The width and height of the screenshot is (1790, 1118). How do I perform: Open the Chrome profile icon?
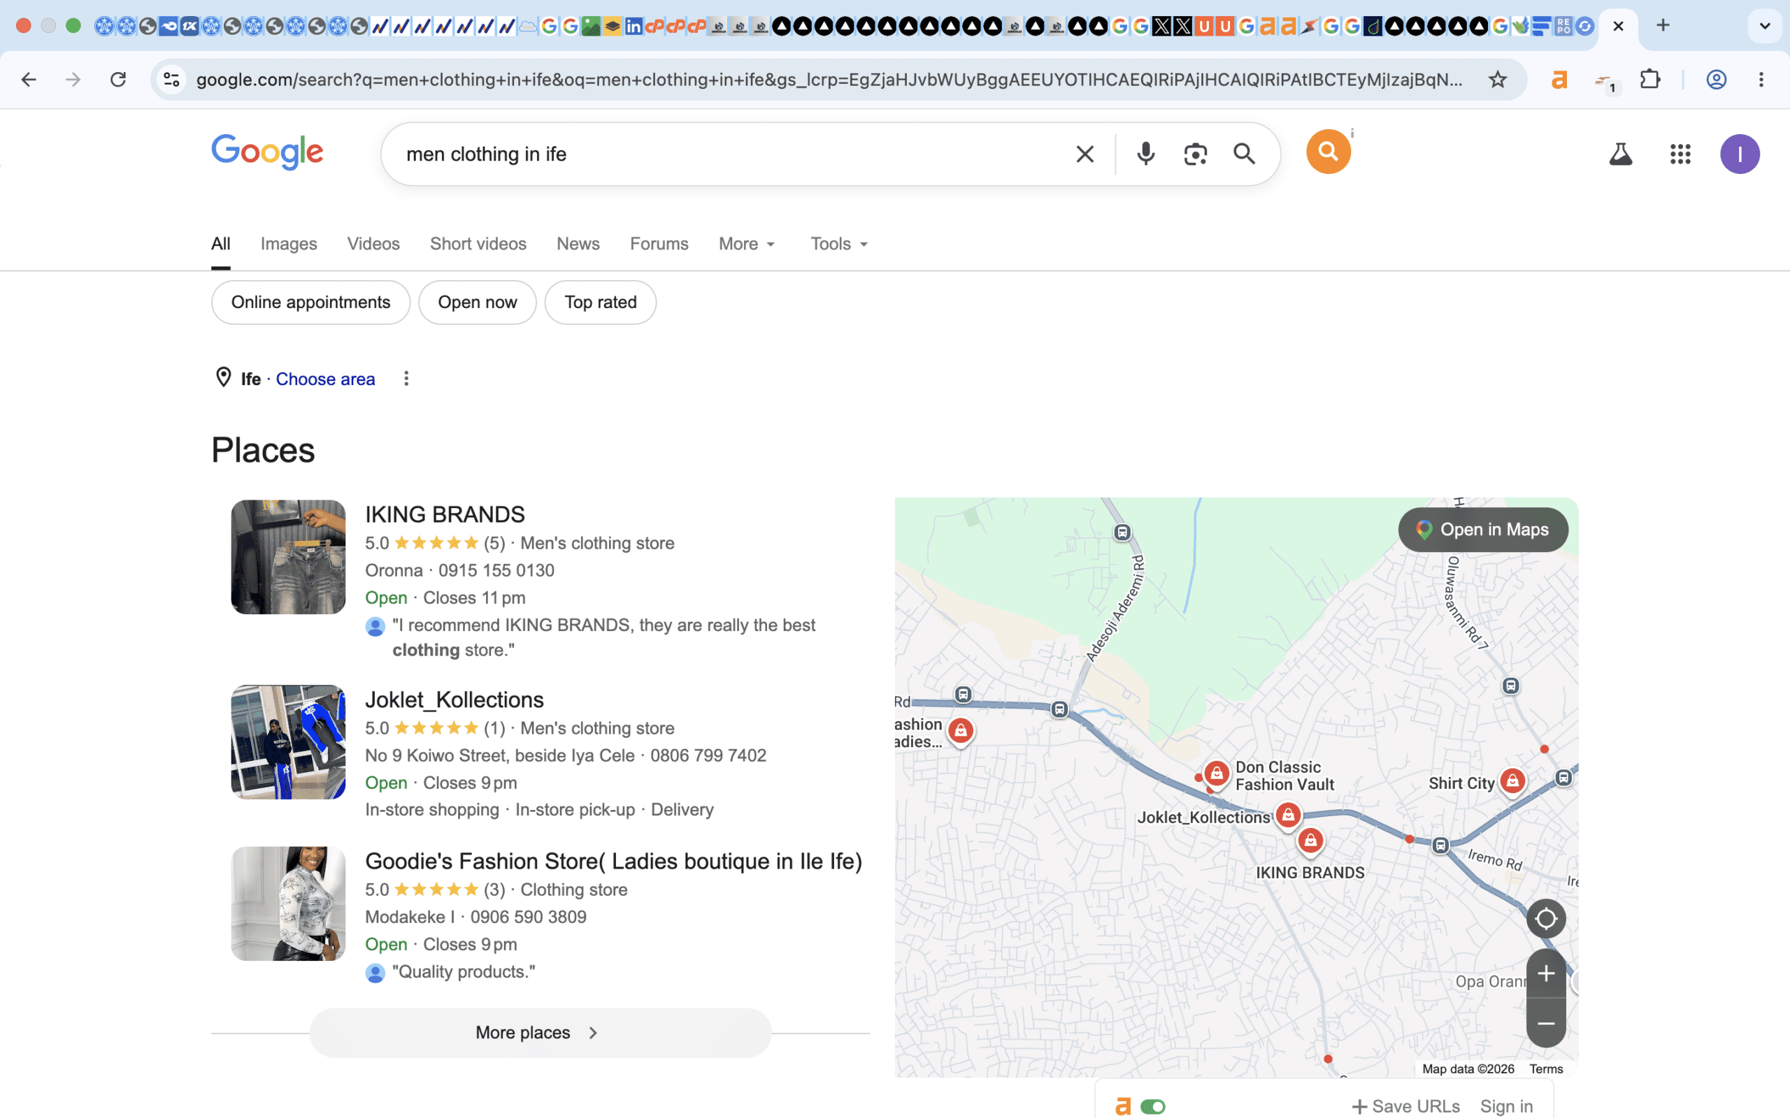pyautogui.click(x=1716, y=80)
